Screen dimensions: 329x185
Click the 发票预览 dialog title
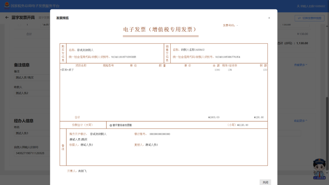coord(62,18)
